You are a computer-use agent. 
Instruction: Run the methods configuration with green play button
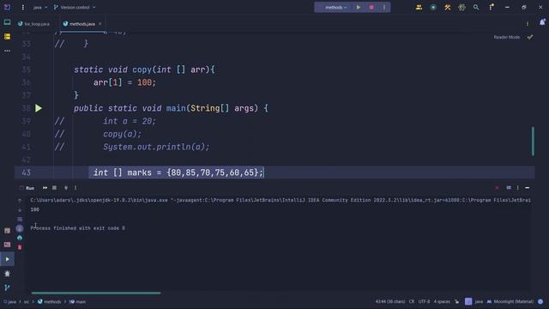tap(359, 8)
